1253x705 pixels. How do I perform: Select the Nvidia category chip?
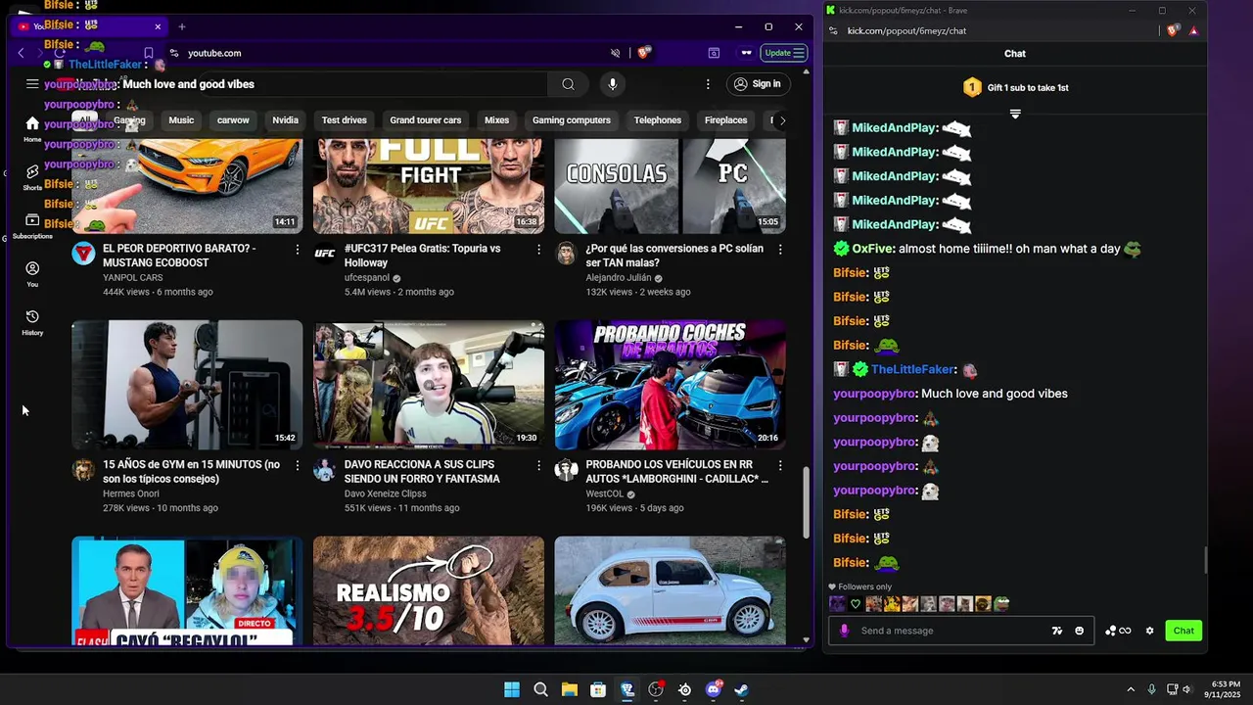coord(285,120)
